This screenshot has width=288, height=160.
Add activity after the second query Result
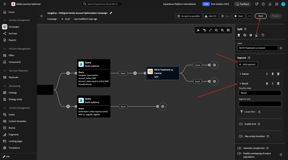tap(162, 106)
